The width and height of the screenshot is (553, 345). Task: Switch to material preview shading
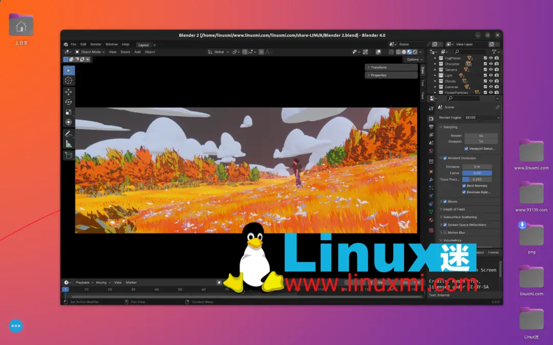tap(410, 52)
